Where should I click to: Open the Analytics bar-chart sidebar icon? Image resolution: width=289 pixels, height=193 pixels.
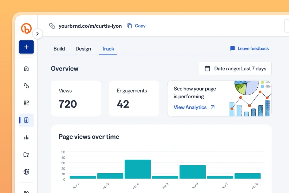26,137
